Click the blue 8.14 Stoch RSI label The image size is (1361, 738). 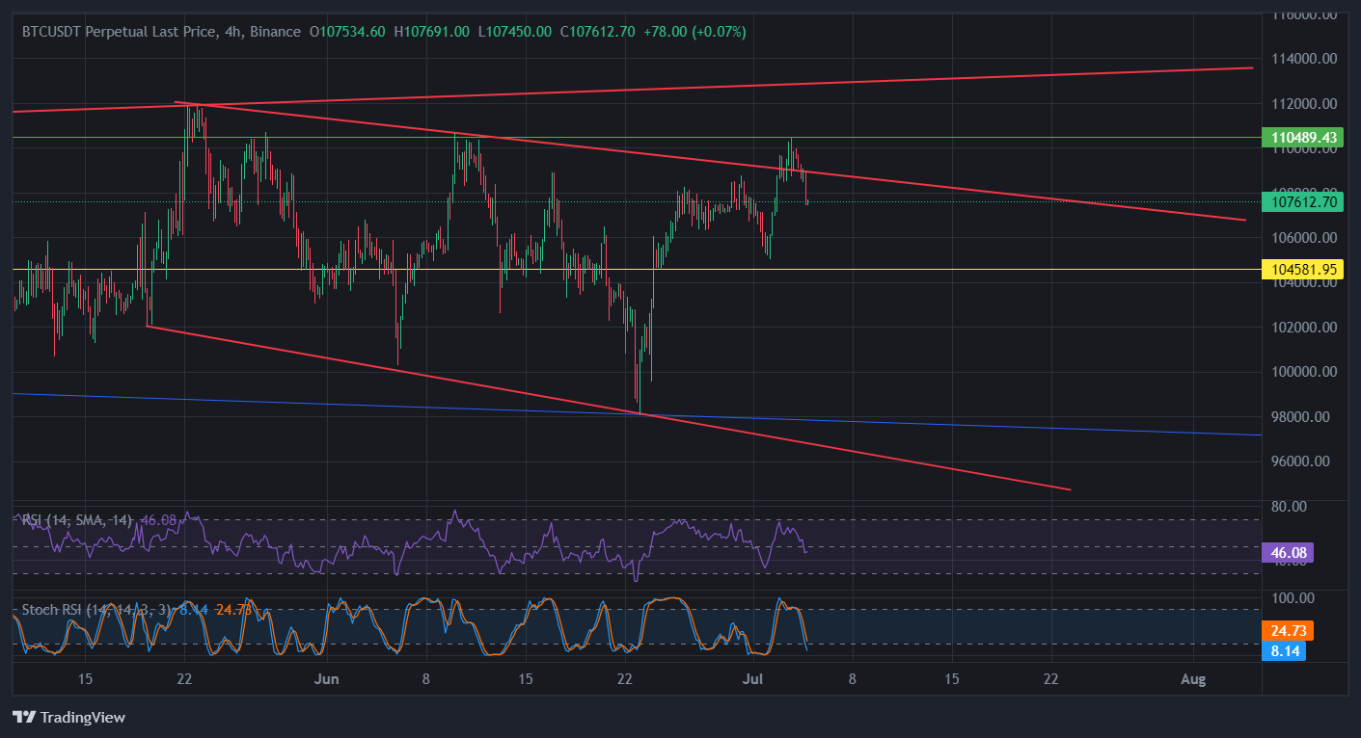coord(1286,651)
